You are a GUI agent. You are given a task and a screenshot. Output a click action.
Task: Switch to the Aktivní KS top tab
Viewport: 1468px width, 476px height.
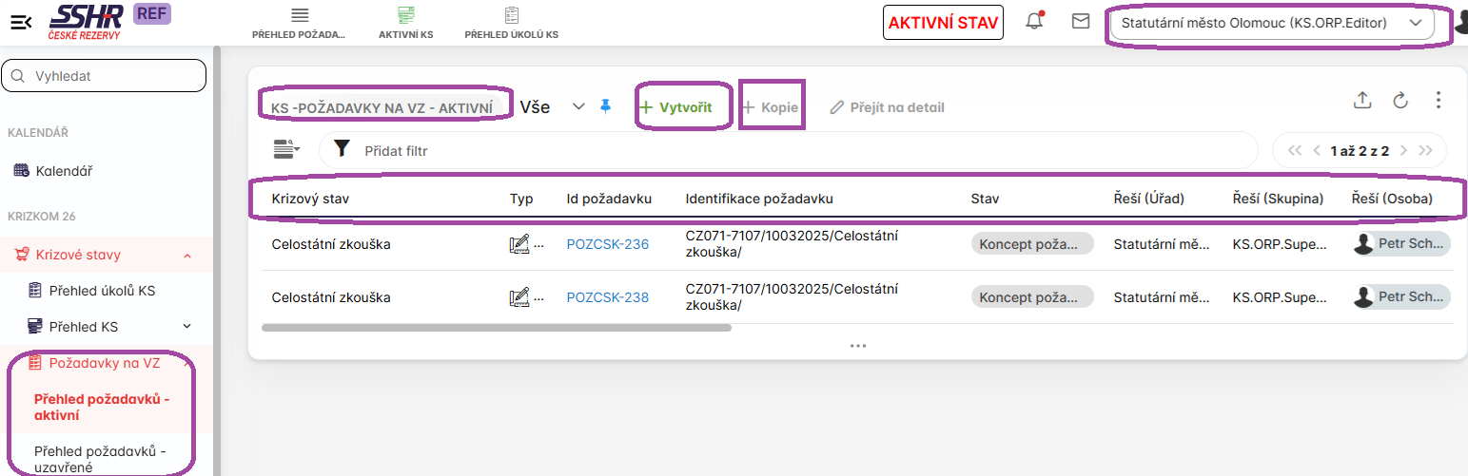(405, 23)
